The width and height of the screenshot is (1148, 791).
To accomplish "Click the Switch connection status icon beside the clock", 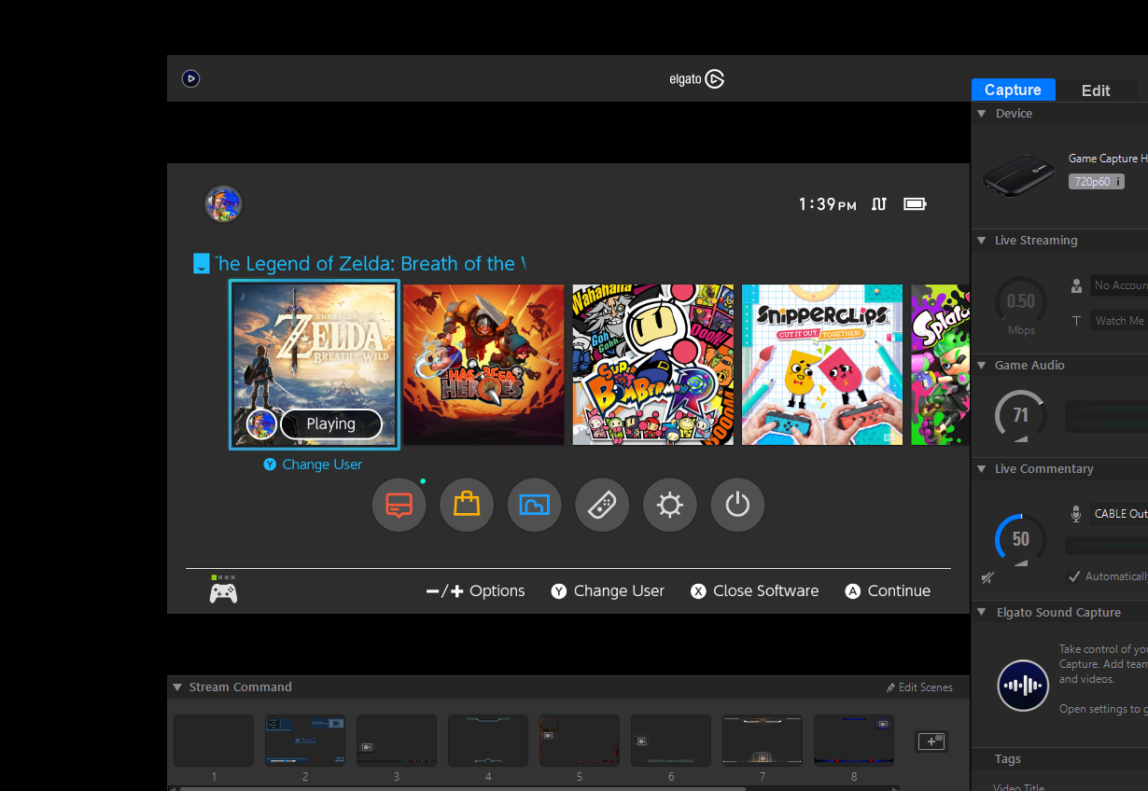I will 878,204.
